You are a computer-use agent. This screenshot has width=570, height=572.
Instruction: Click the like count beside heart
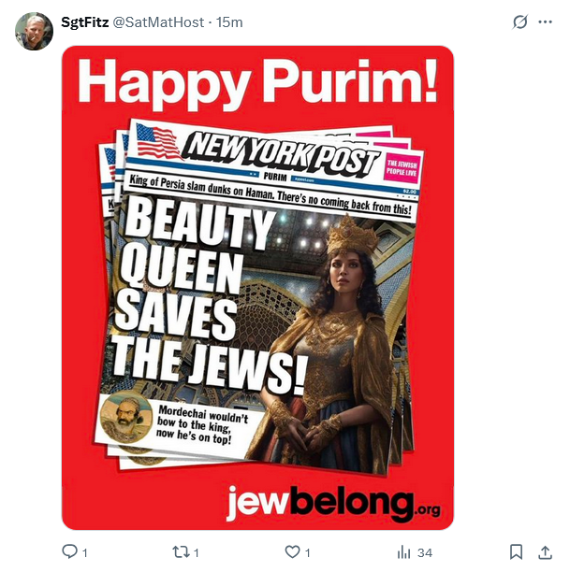pos(308,552)
